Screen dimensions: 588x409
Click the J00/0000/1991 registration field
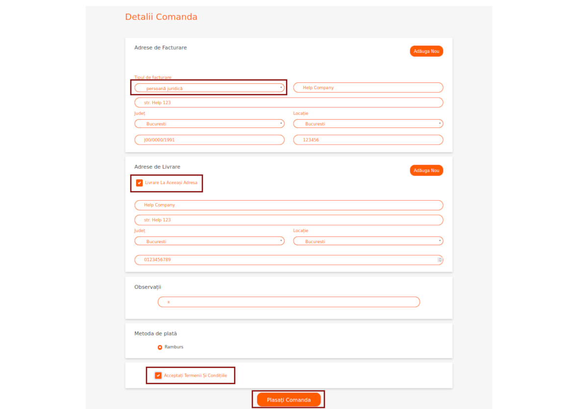[209, 140]
